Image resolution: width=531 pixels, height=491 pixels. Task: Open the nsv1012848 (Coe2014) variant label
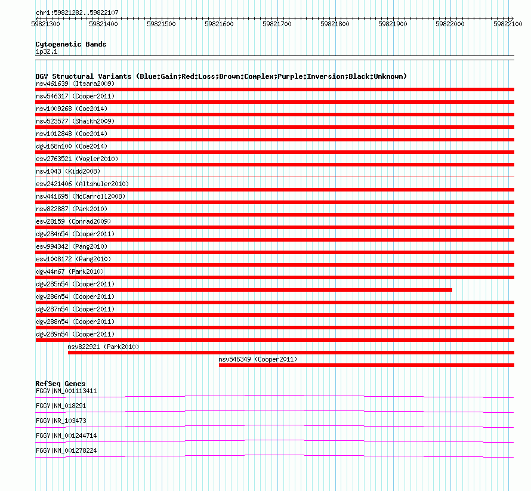pyautogui.click(x=72, y=134)
